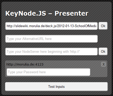Select the http://morulia.de:4123 server label
This screenshot has width=113, height=96.
25,64
